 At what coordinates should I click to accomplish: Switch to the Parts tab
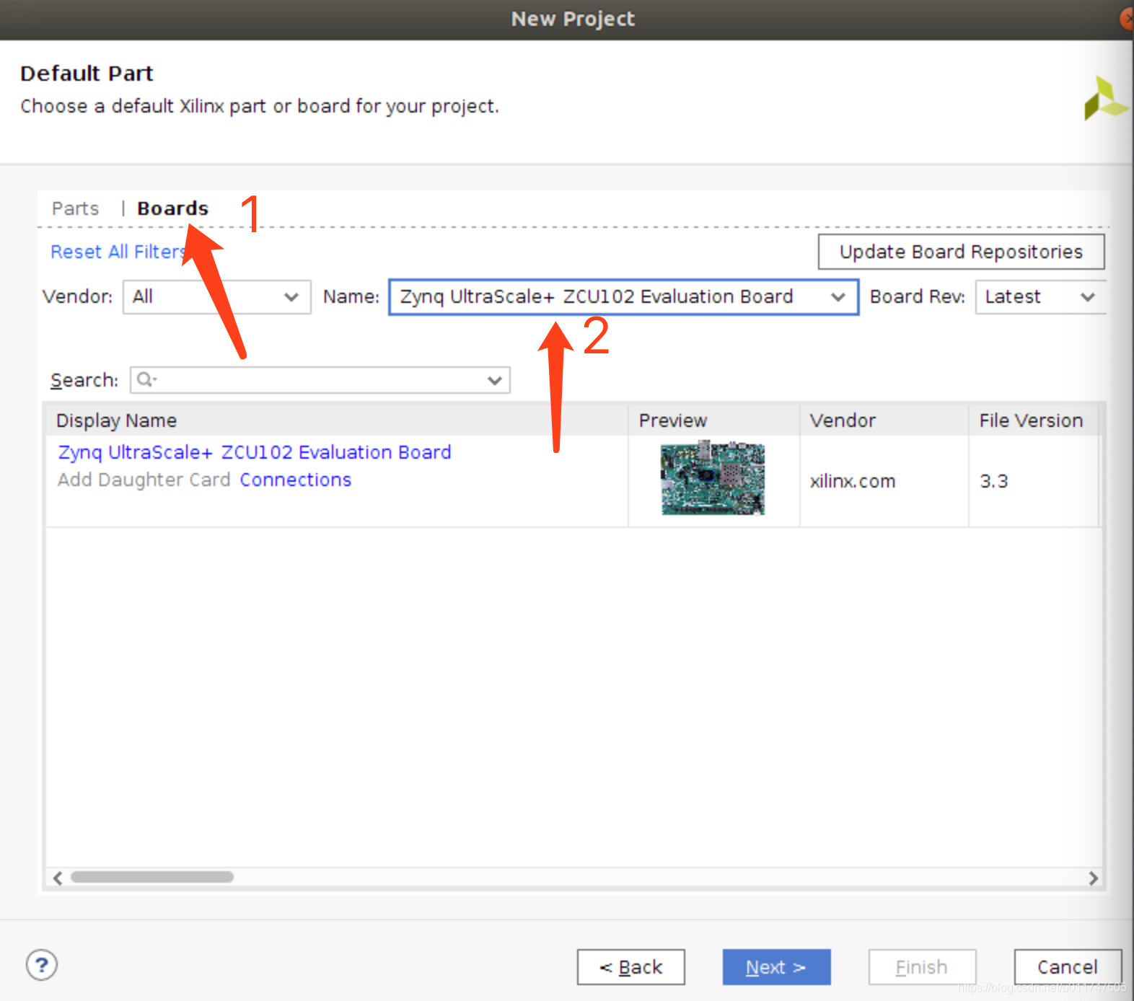click(x=75, y=208)
